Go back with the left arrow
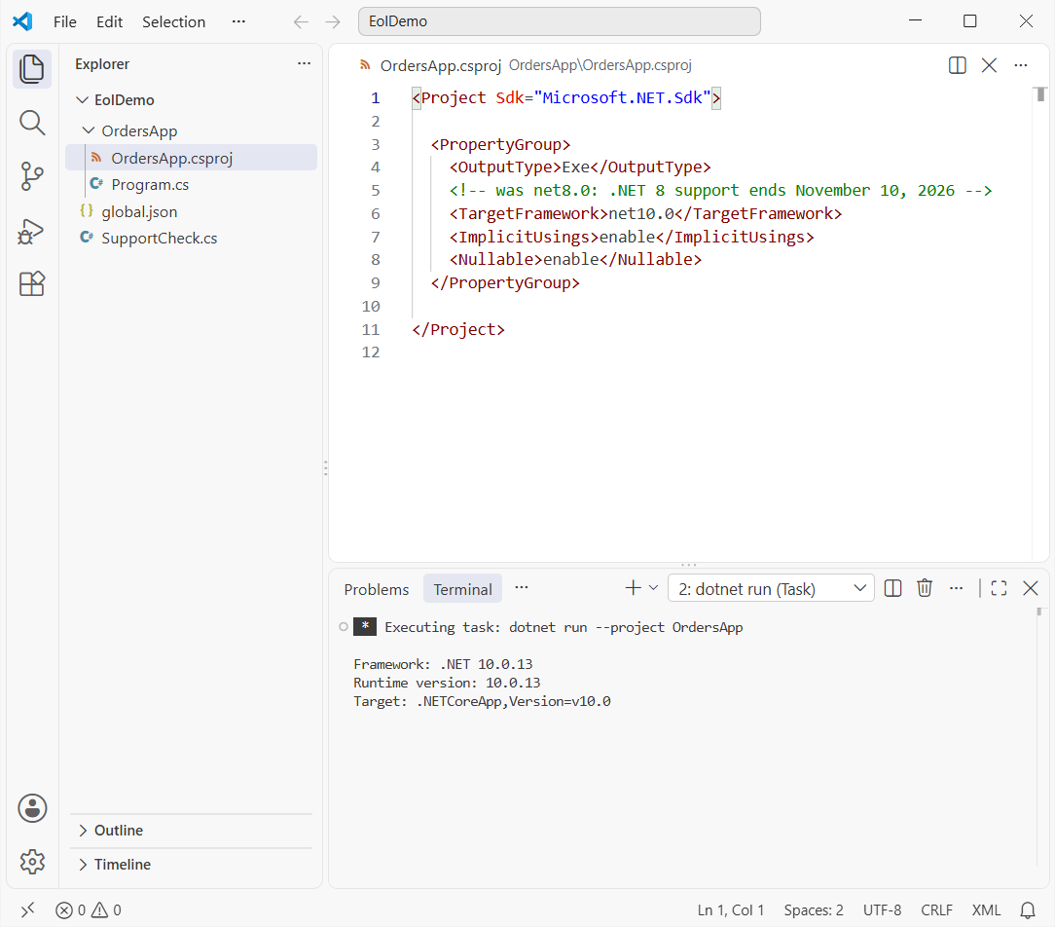The height and width of the screenshot is (927, 1055). click(301, 22)
